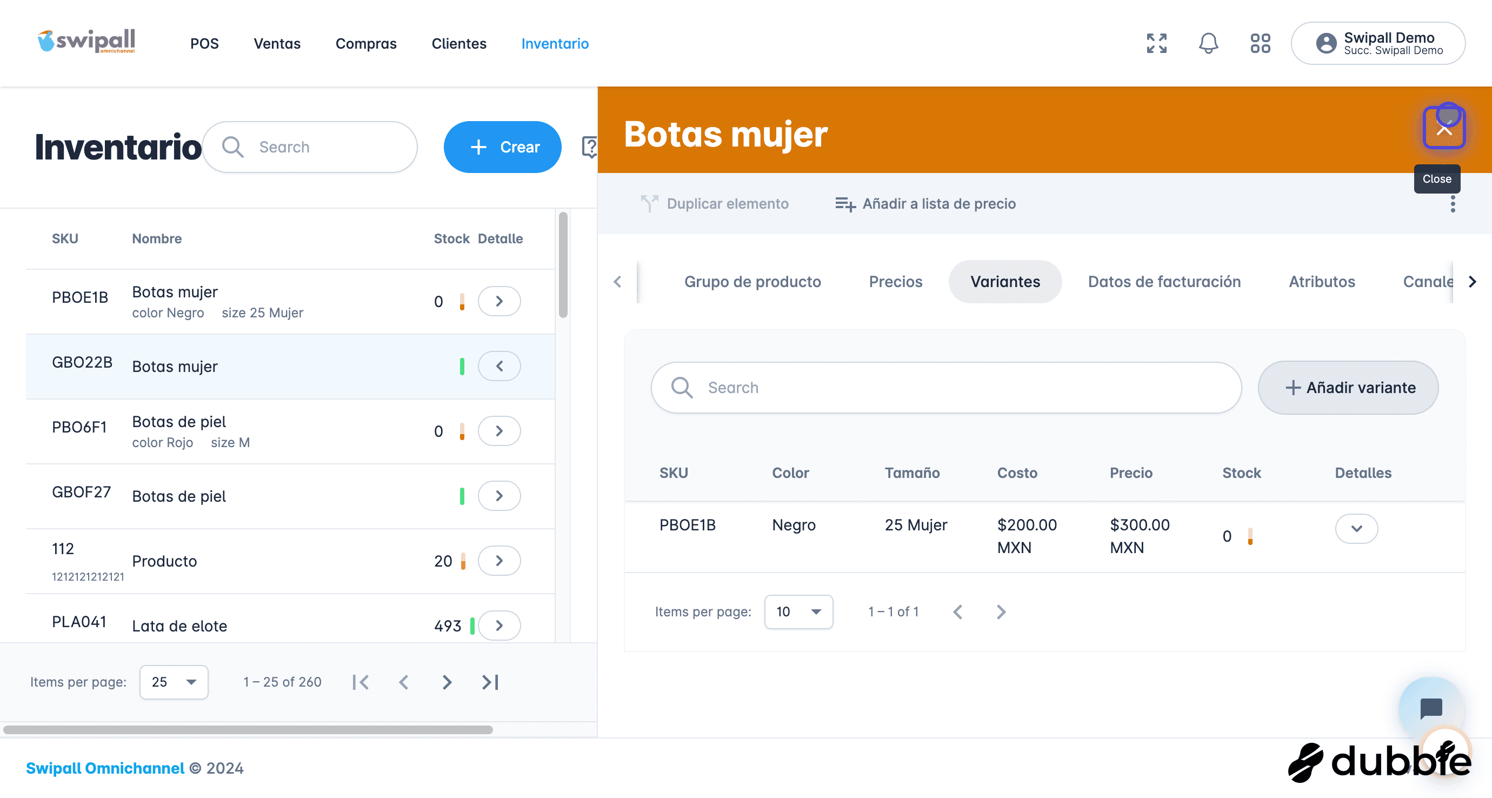Open detail for Producto 112 row
This screenshot has width=1492, height=798.
tap(499, 561)
